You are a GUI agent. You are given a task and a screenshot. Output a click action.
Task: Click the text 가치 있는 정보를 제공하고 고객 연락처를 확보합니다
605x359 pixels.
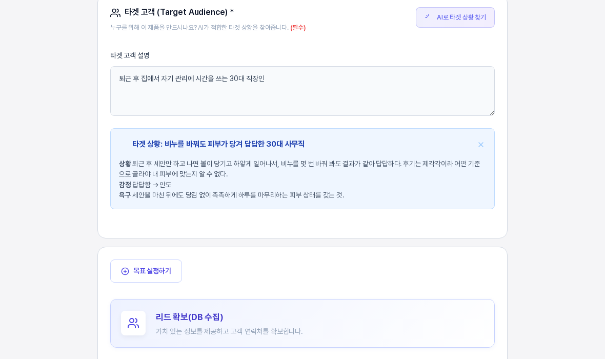pos(229,331)
